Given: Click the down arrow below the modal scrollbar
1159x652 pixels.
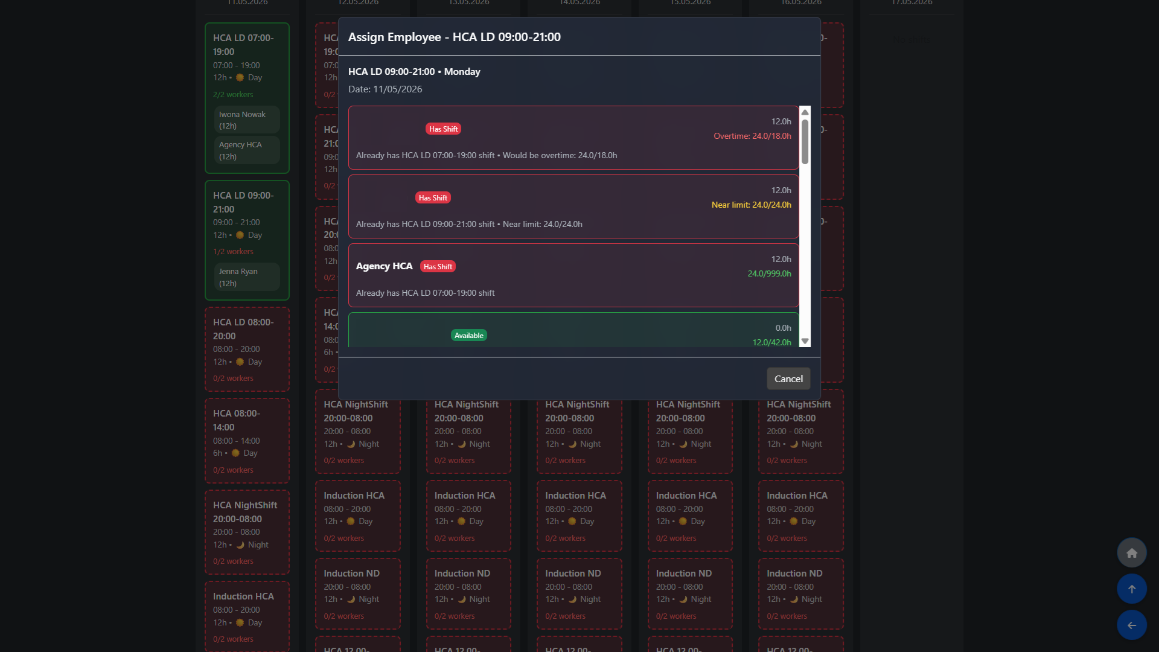Looking at the screenshot, I should (805, 342).
